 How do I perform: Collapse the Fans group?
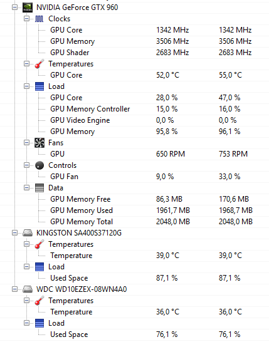point(26,143)
